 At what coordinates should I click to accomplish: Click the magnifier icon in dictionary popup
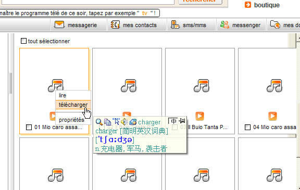tap(99, 122)
